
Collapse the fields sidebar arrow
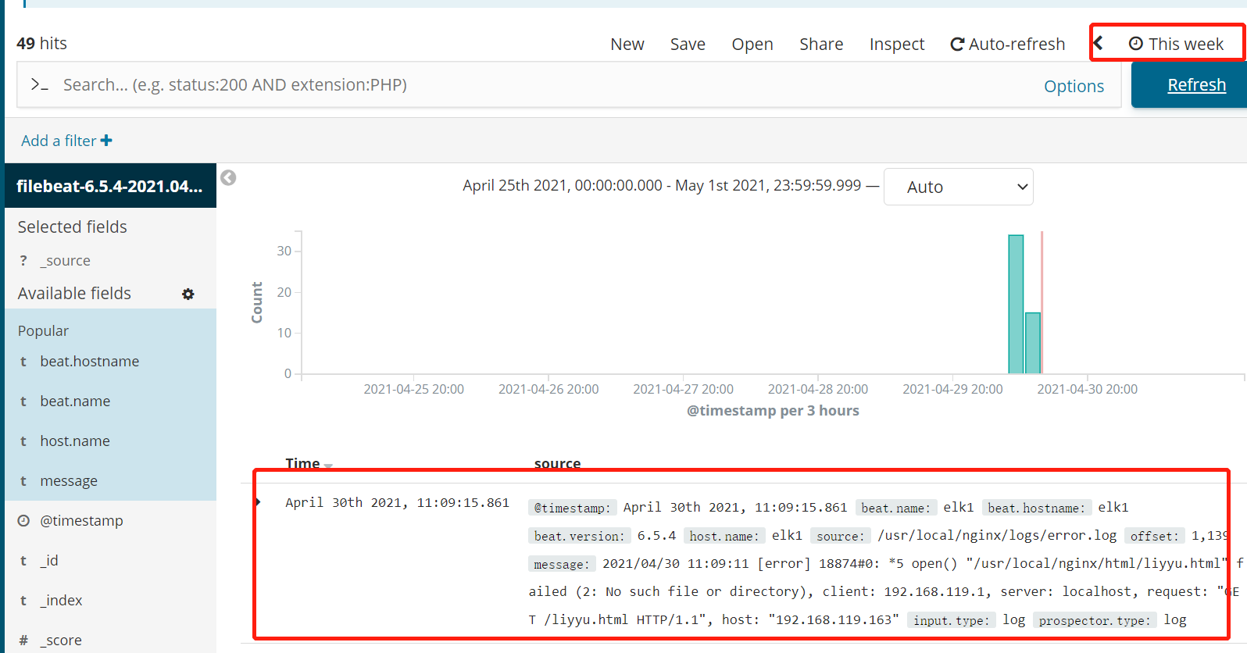click(x=228, y=178)
